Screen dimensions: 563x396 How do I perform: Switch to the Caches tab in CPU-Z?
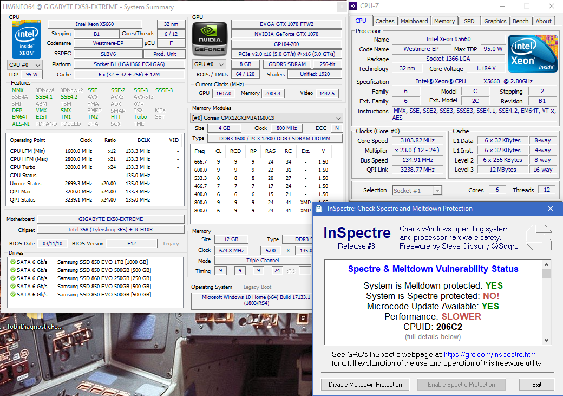[384, 21]
